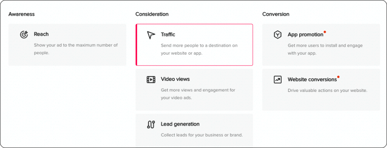Pick the Video views objective card
The height and width of the screenshot is (148, 387).
(194, 90)
